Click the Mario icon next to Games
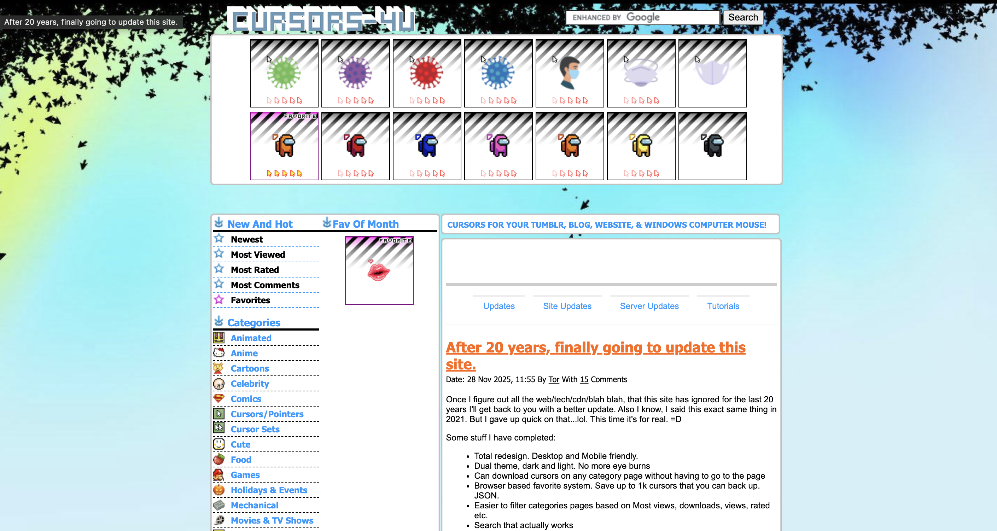Screen dimensions: 997x531 219,474
